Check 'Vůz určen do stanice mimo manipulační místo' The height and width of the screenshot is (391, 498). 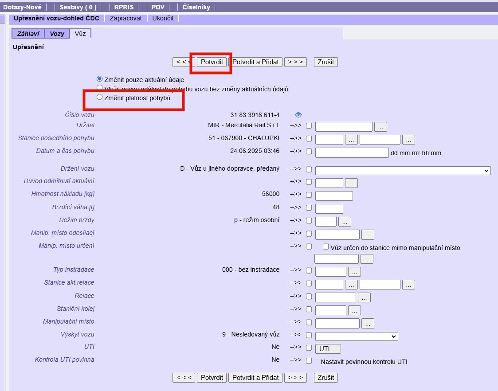pos(325,247)
